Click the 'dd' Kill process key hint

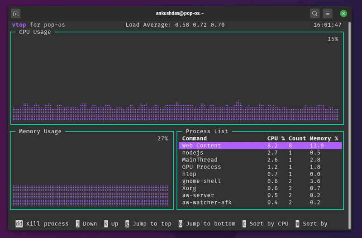(x=42, y=223)
